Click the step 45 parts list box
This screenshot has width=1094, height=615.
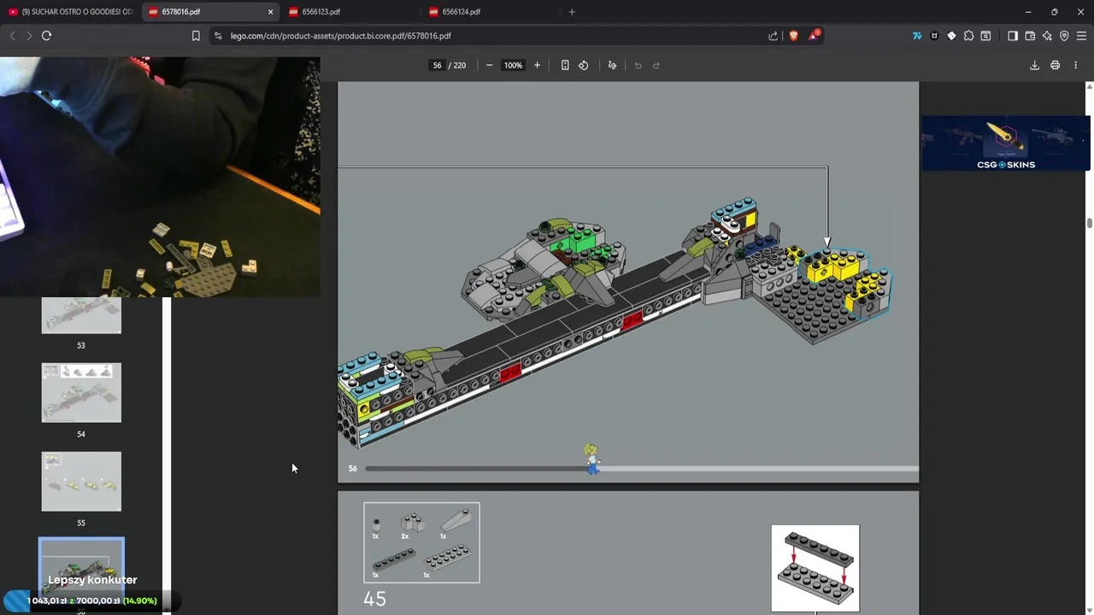click(421, 542)
